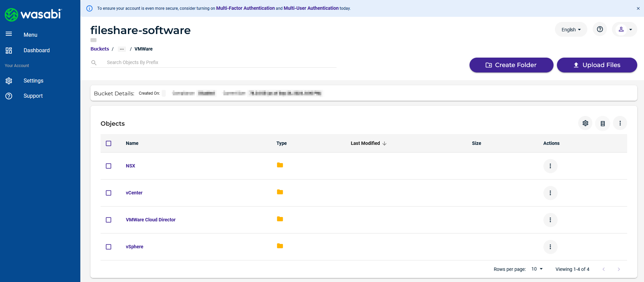Select Menu in the sidebar
644x282 pixels.
pyautogui.click(x=30, y=35)
